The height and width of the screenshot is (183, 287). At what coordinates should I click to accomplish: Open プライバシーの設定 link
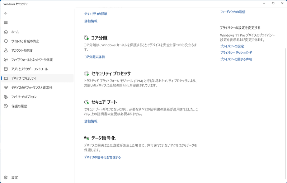(232, 46)
